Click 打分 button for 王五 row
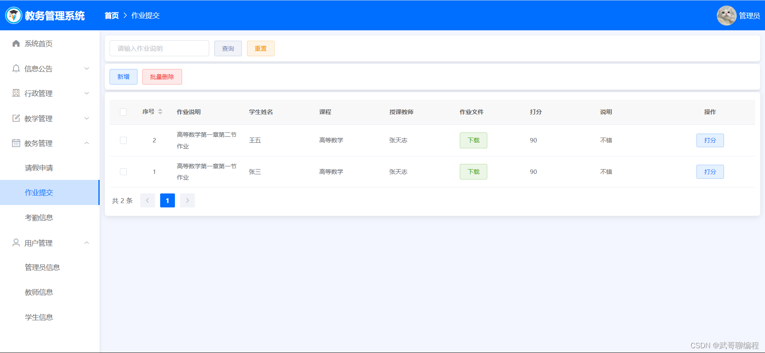 pos(710,140)
